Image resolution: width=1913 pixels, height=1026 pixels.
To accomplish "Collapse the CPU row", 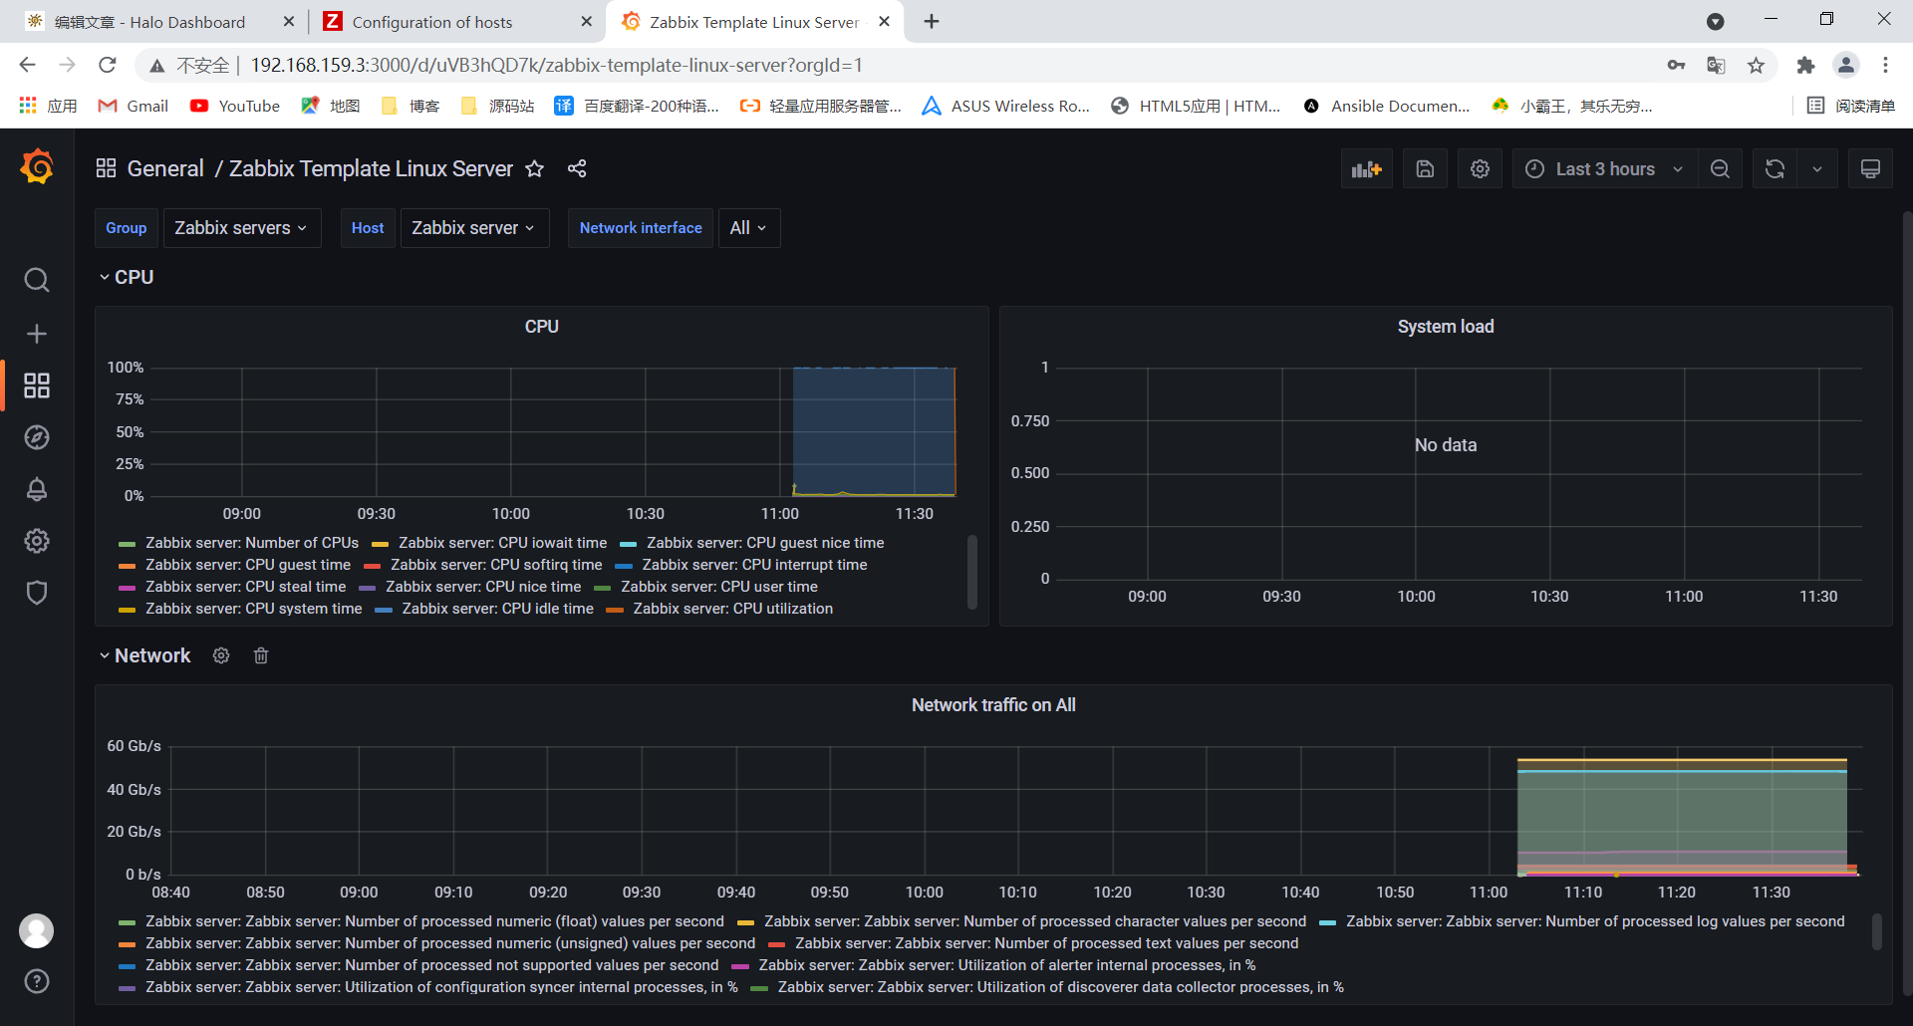I will (x=126, y=277).
